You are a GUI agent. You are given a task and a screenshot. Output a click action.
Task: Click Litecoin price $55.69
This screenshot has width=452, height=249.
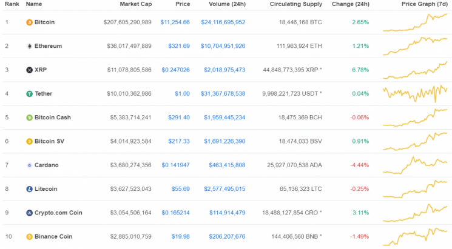coord(181,189)
